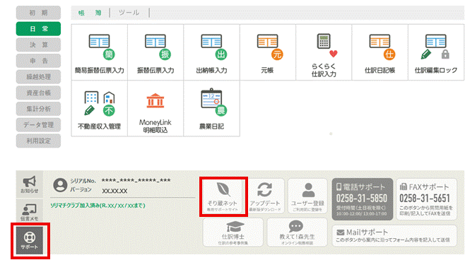470x260 pixels.
Task: Open お知らせ megaphone notifications
Action: click(x=30, y=184)
